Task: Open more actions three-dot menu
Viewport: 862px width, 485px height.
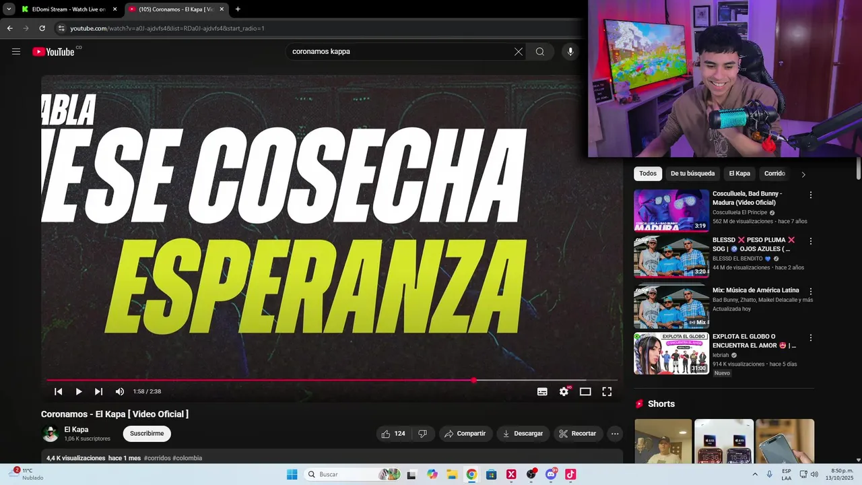Action: click(x=615, y=434)
